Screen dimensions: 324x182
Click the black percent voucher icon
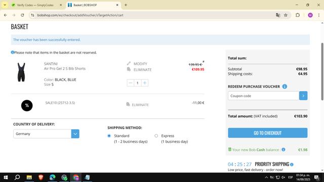pyautogui.click(x=27, y=106)
